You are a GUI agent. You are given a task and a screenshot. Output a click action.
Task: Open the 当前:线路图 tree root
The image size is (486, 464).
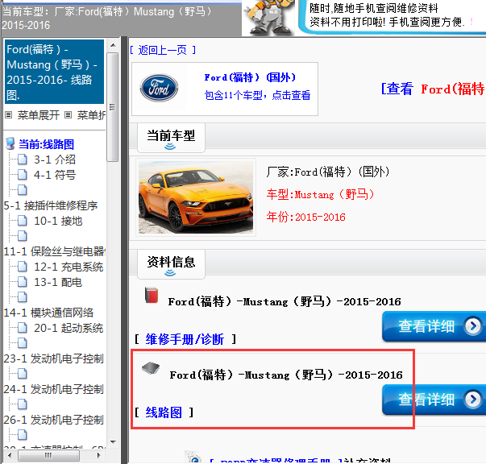coord(46,144)
